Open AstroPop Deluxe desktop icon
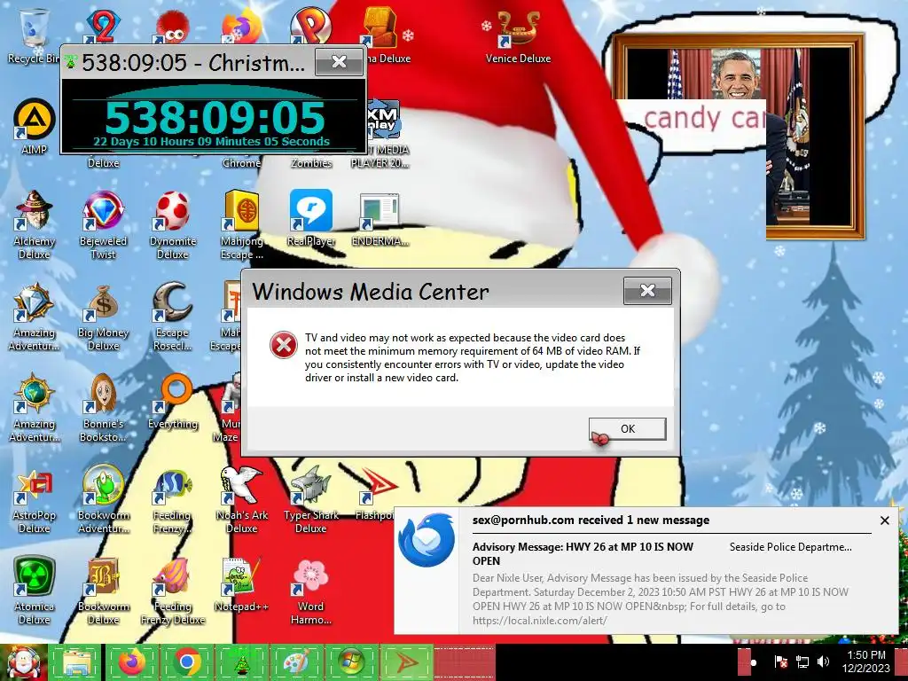Viewport: 908px width, 681px height. (x=35, y=500)
